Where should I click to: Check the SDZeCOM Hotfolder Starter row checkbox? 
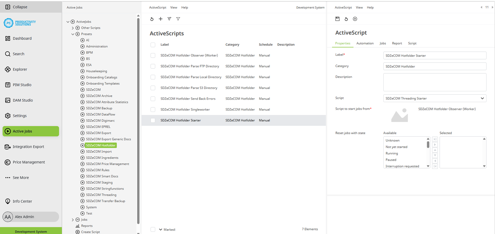click(153, 120)
